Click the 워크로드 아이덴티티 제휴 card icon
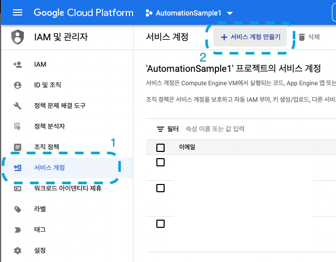The image size is (336, 262). pos(18,189)
